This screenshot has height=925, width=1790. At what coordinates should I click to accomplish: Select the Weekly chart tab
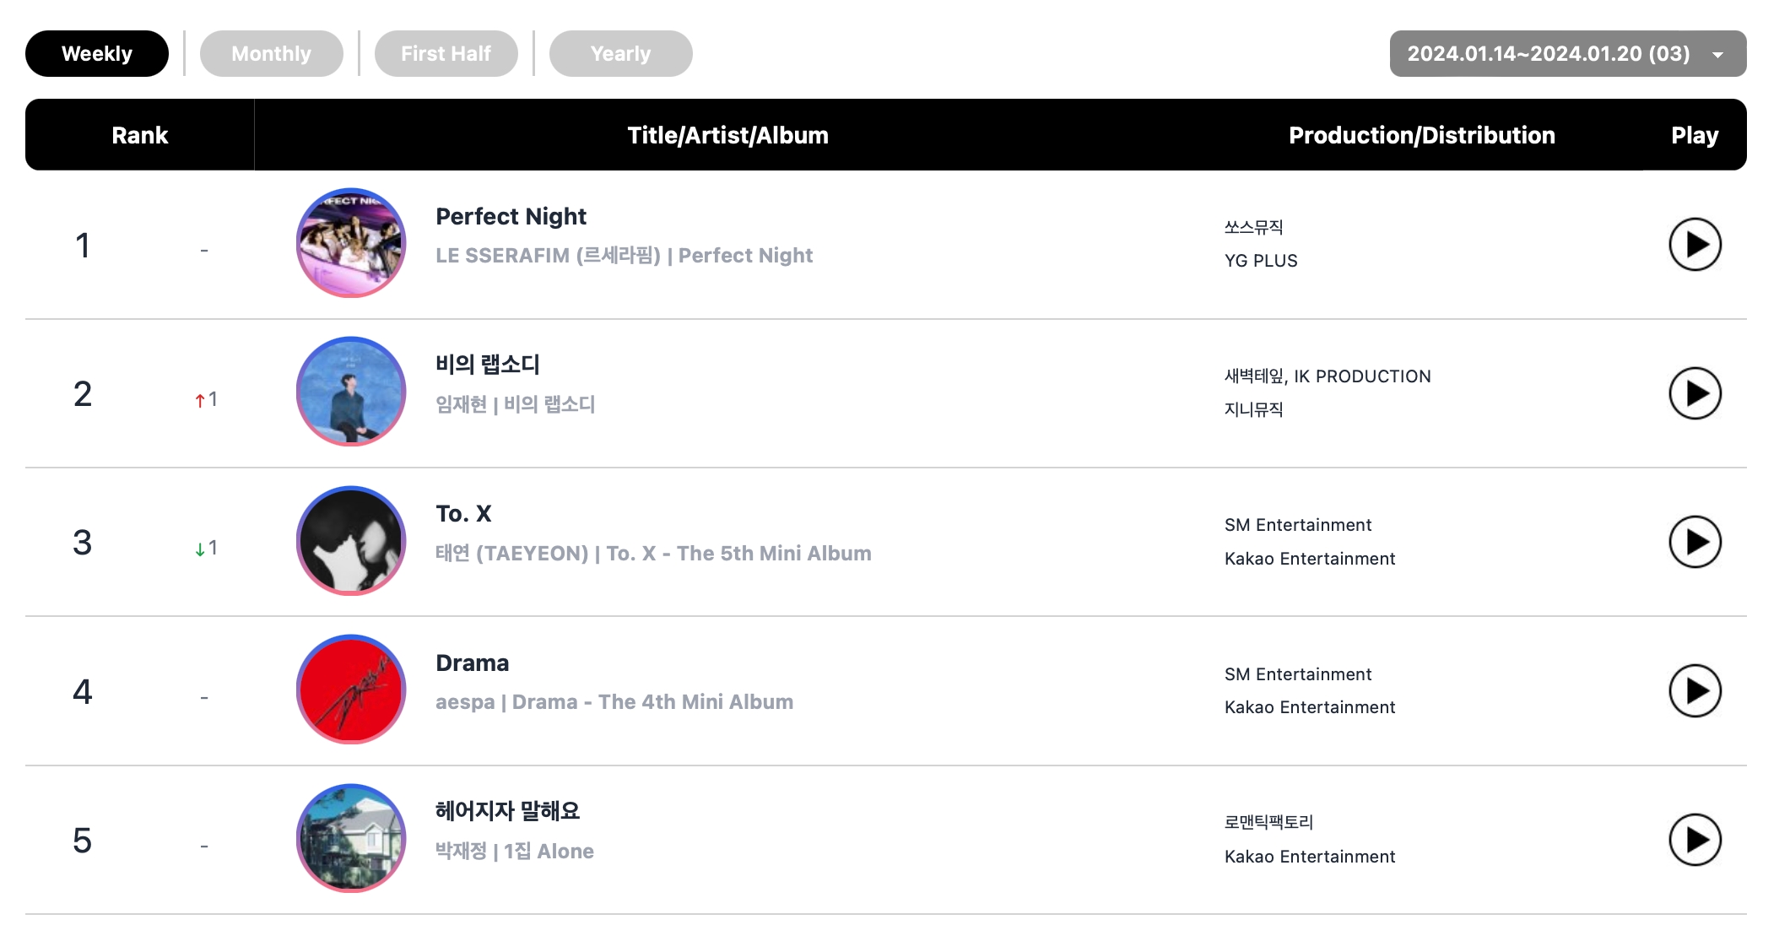click(x=97, y=54)
